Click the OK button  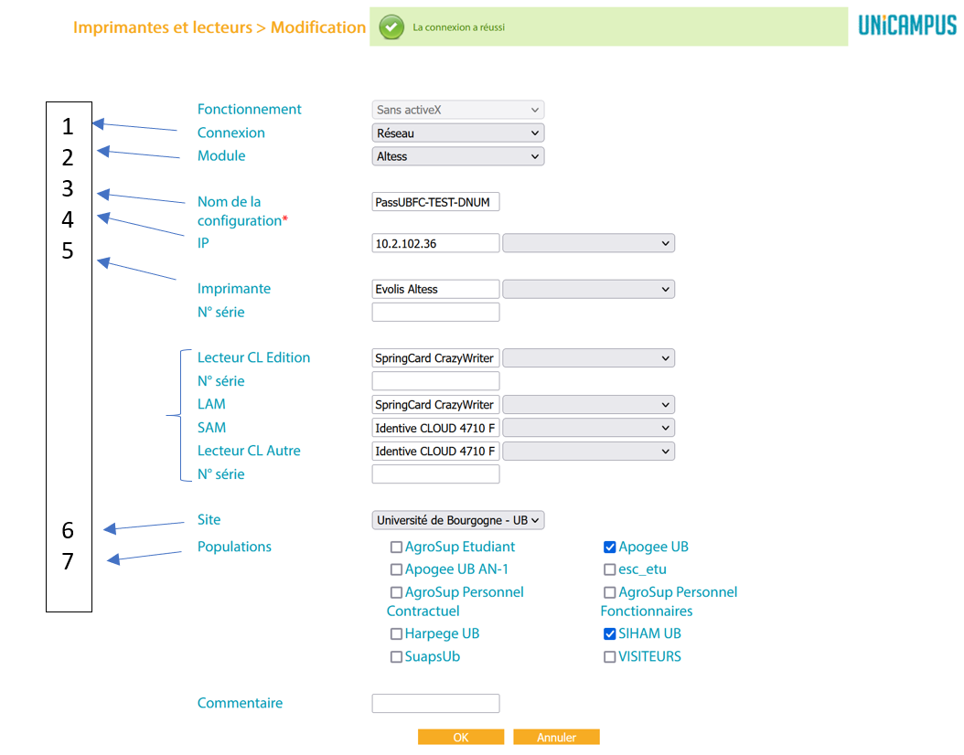pos(461,738)
